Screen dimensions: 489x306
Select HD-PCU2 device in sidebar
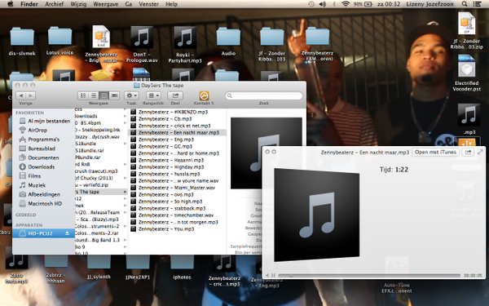tap(44, 233)
